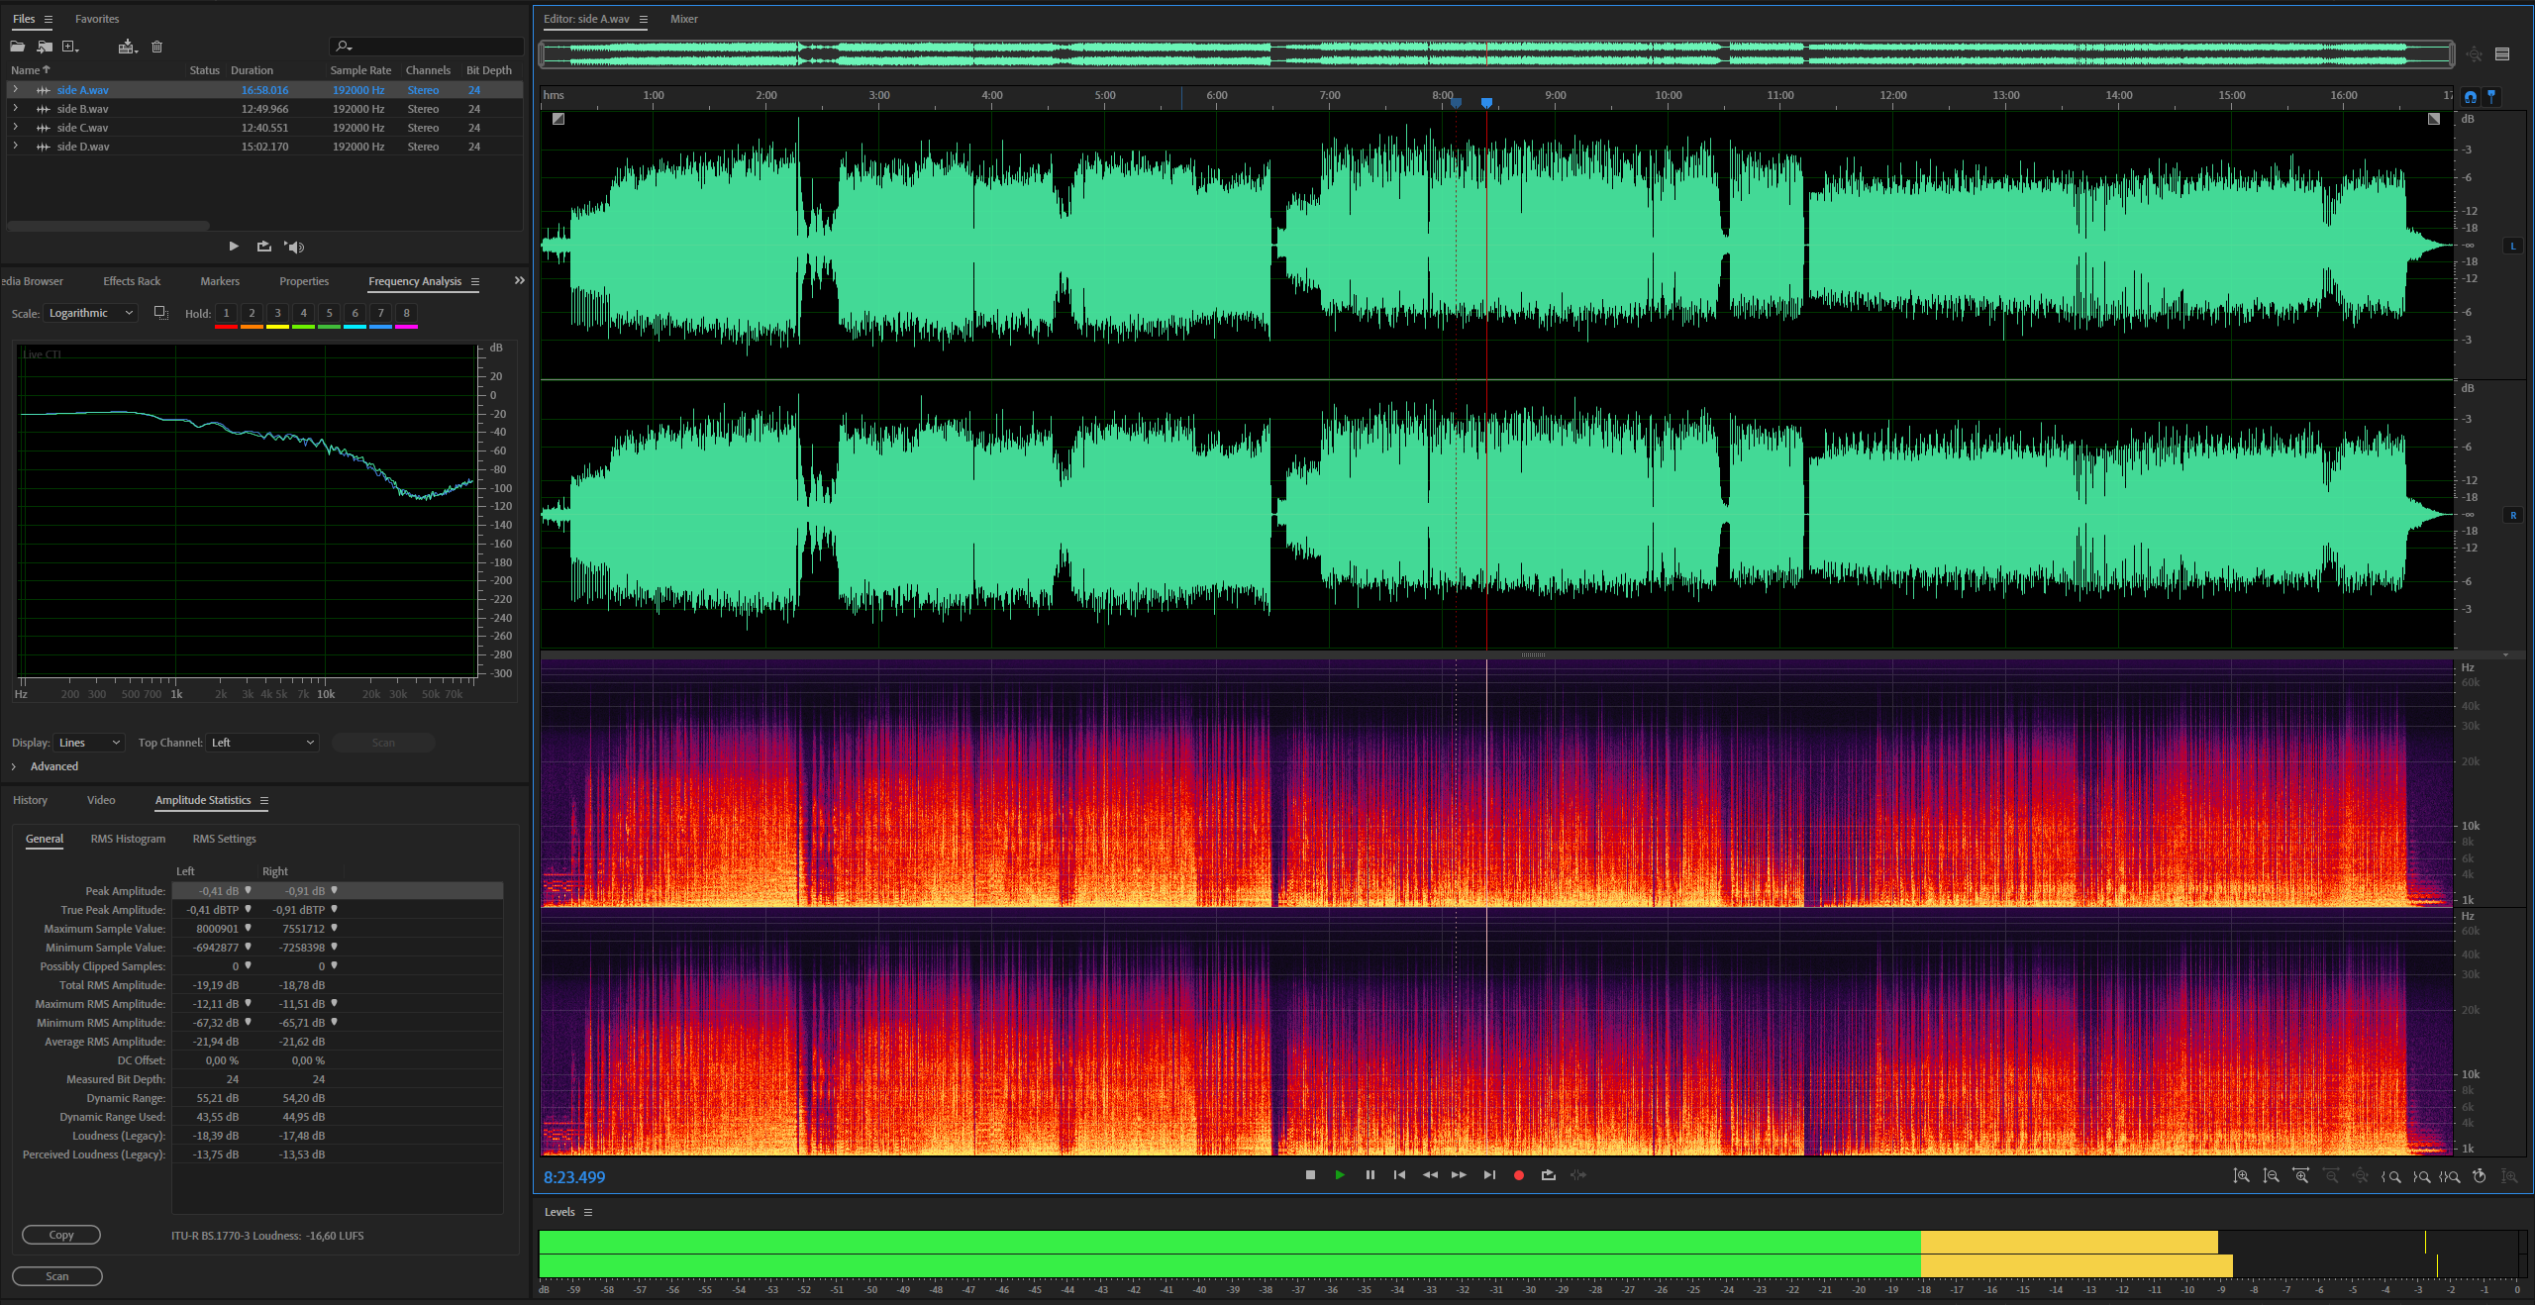Click the Insert into Multitrack icon
Viewport: 2535px width, 1305px height.
tap(128, 47)
